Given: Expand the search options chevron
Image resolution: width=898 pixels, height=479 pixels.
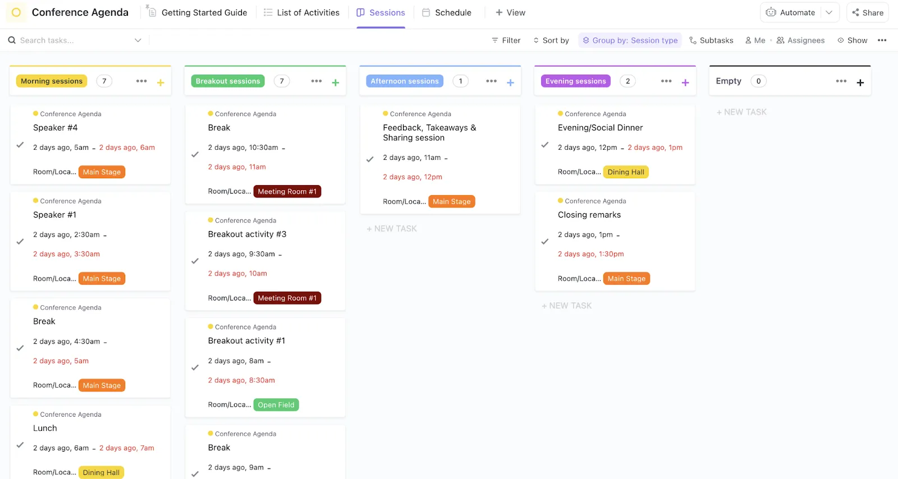Looking at the screenshot, I should pyautogui.click(x=138, y=40).
